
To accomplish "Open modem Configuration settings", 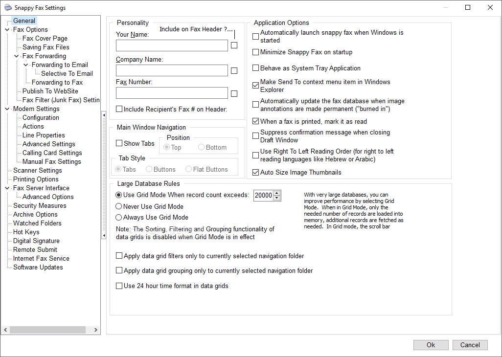I will 41,117.
